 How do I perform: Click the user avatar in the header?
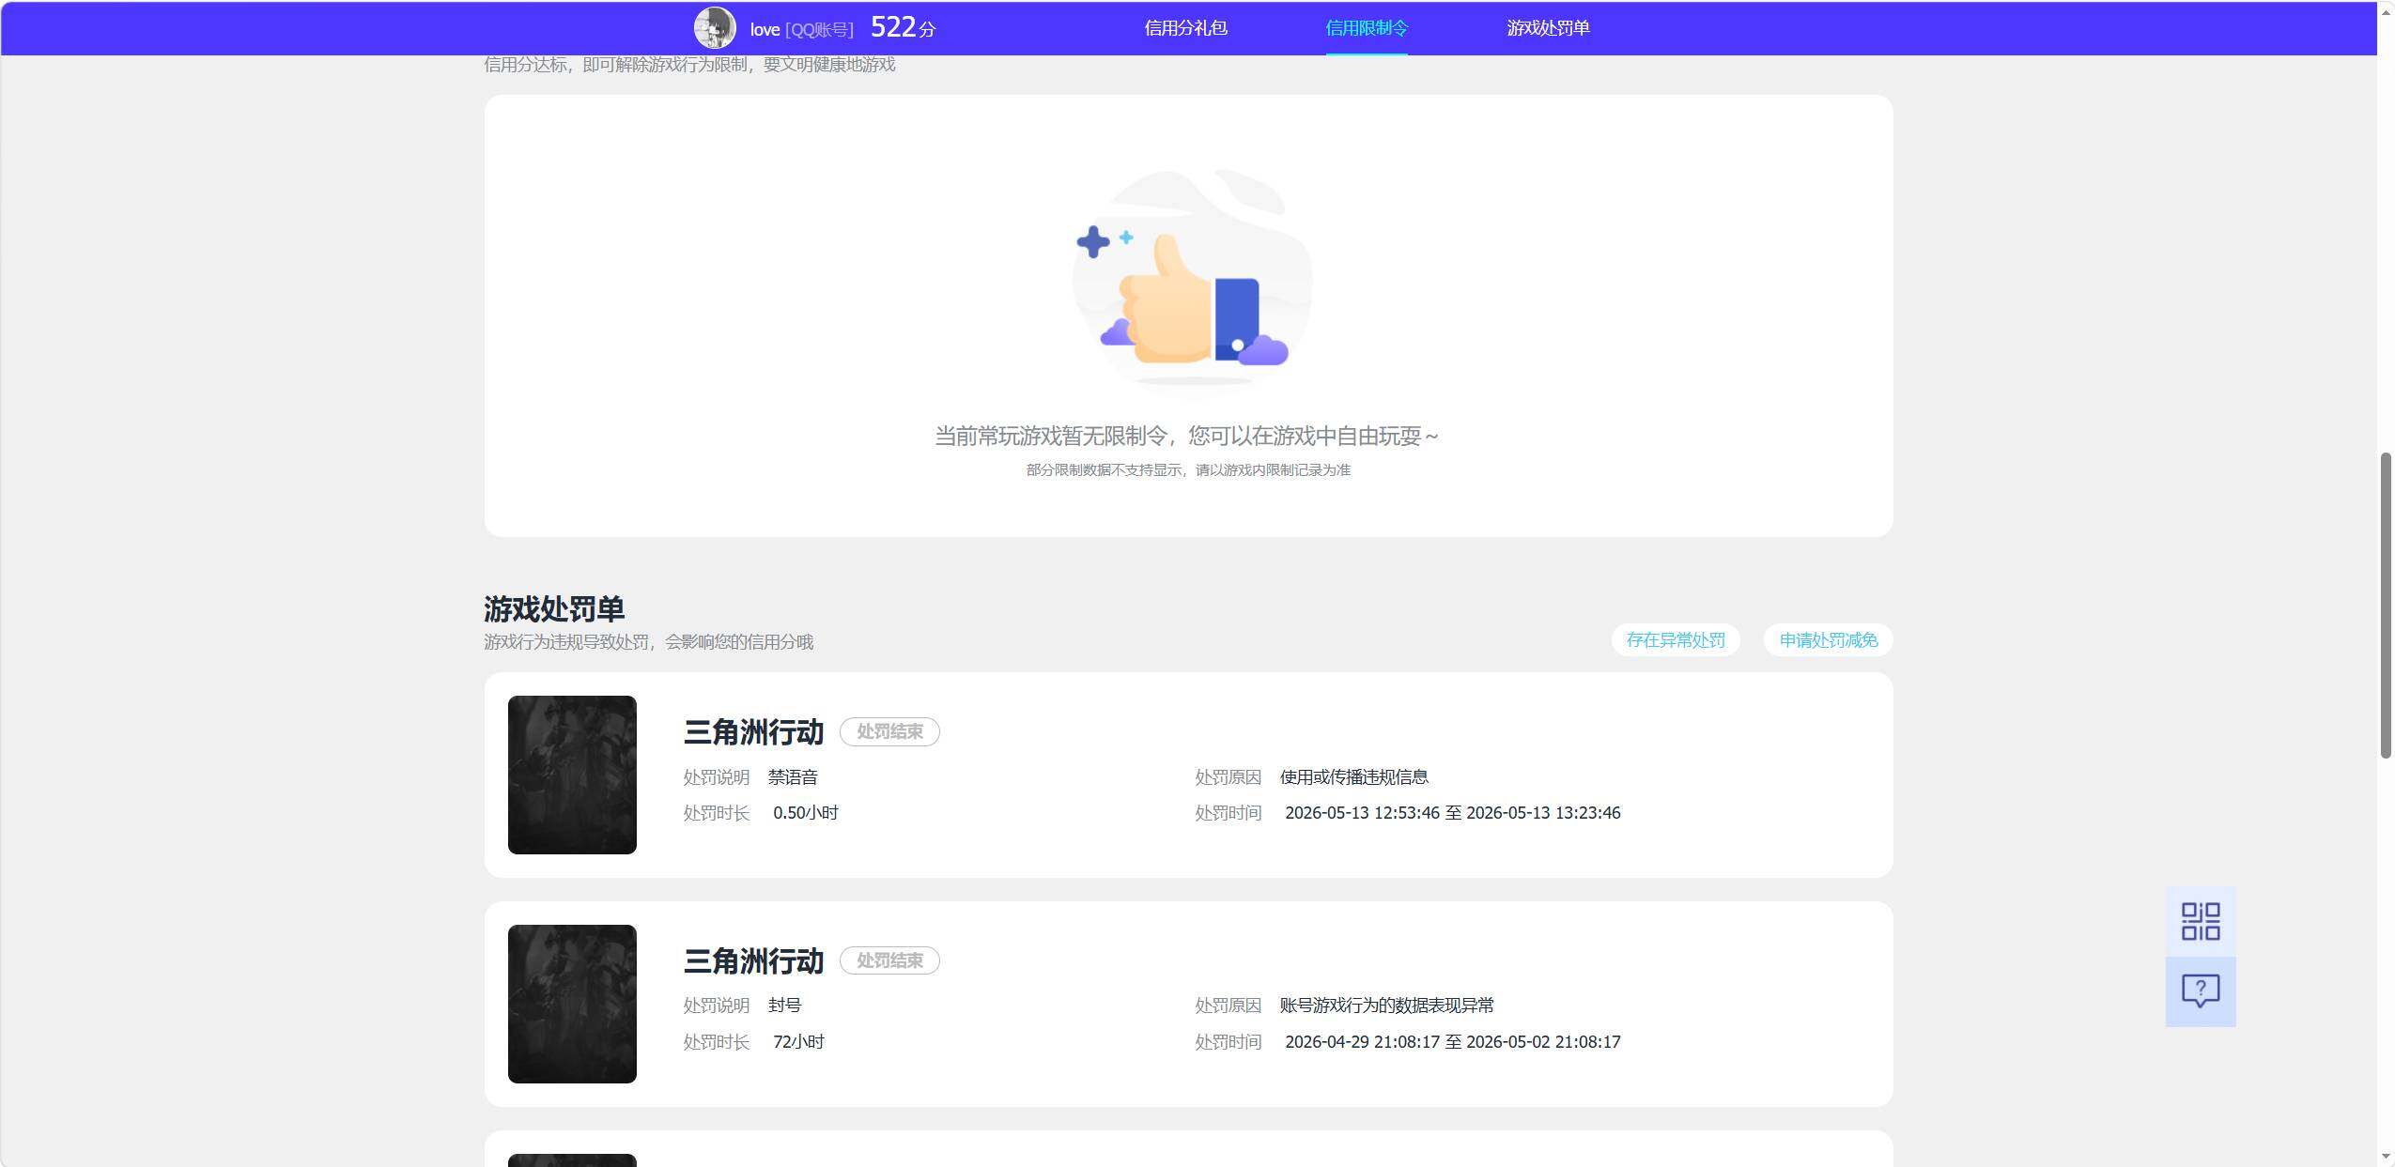(715, 28)
